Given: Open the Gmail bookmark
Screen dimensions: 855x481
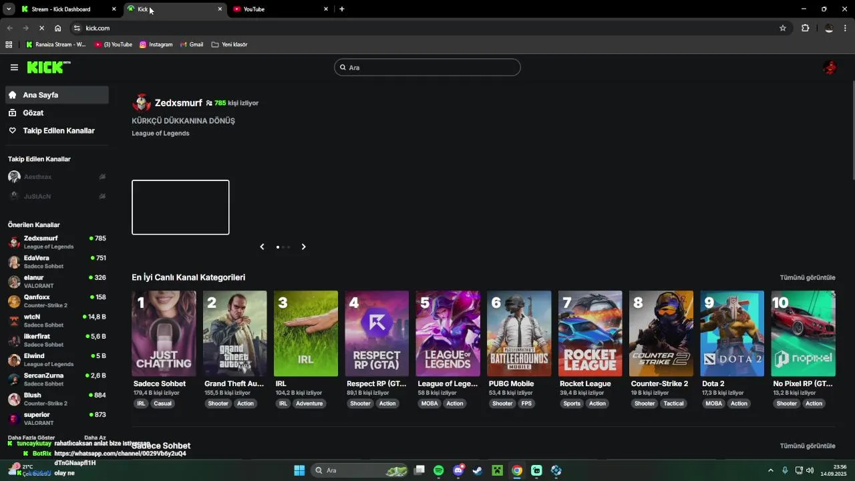Looking at the screenshot, I should click(x=191, y=45).
